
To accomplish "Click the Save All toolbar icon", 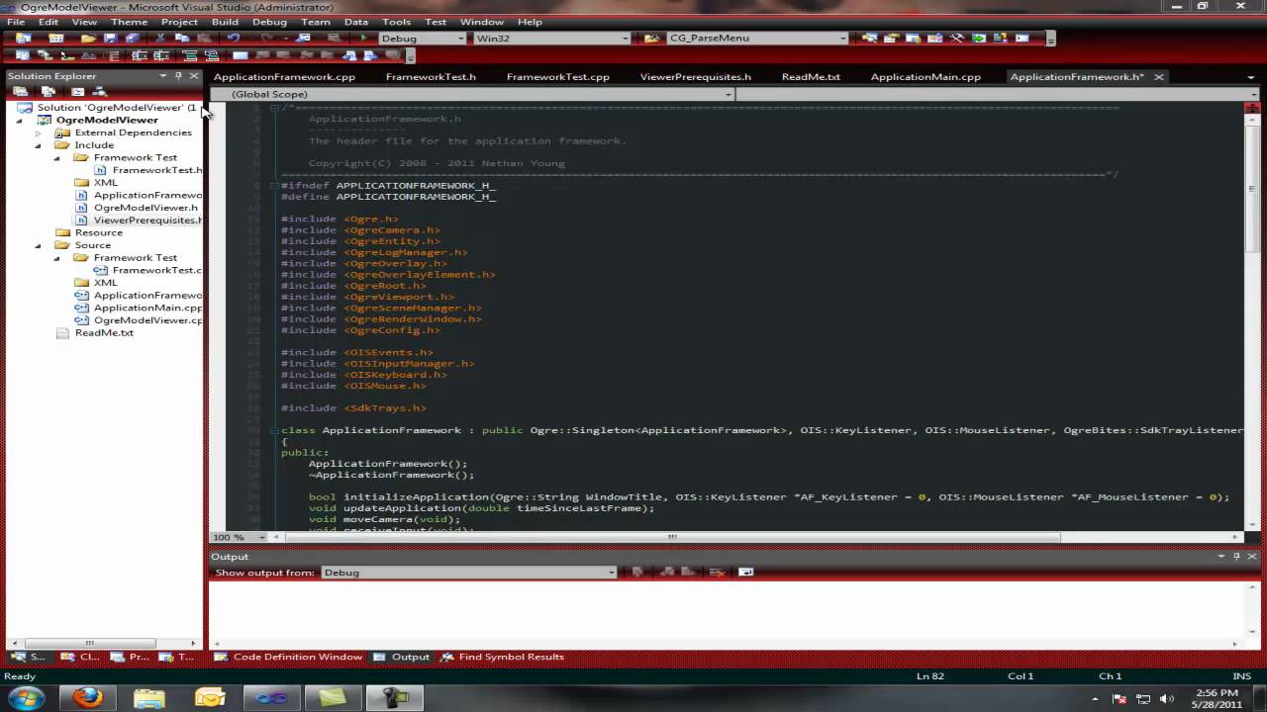I will [x=131, y=39].
